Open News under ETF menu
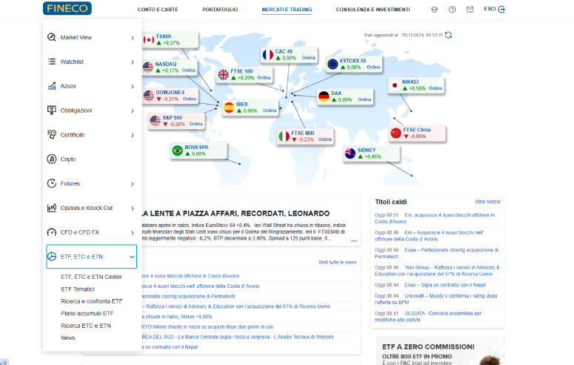574x365 pixels. tap(67, 338)
